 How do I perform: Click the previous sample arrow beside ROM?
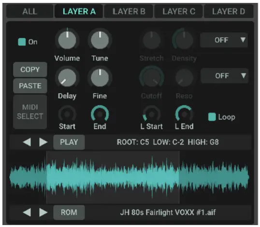pyautogui.click(x=27, y=213)
